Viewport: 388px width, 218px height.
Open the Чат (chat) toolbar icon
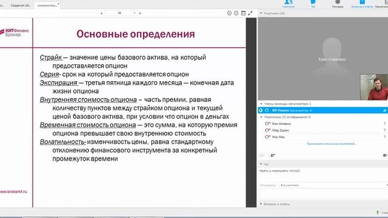pos(313,4)
